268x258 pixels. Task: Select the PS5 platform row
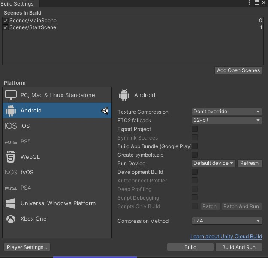click(57, 142)
